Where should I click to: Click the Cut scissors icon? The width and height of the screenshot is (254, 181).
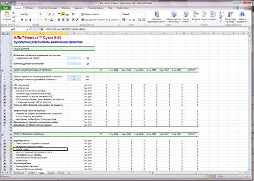(14, 13)
